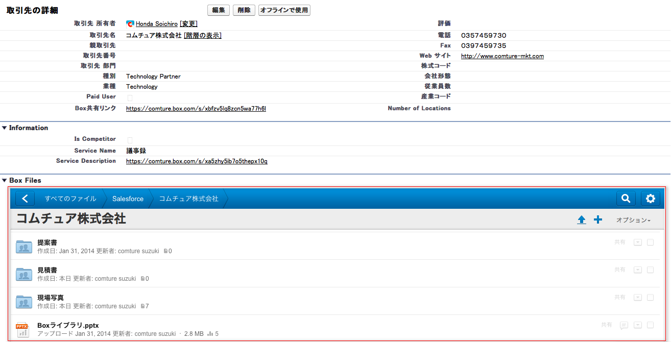Select the checkbox for Boxライブラリ.pptx

650,325
